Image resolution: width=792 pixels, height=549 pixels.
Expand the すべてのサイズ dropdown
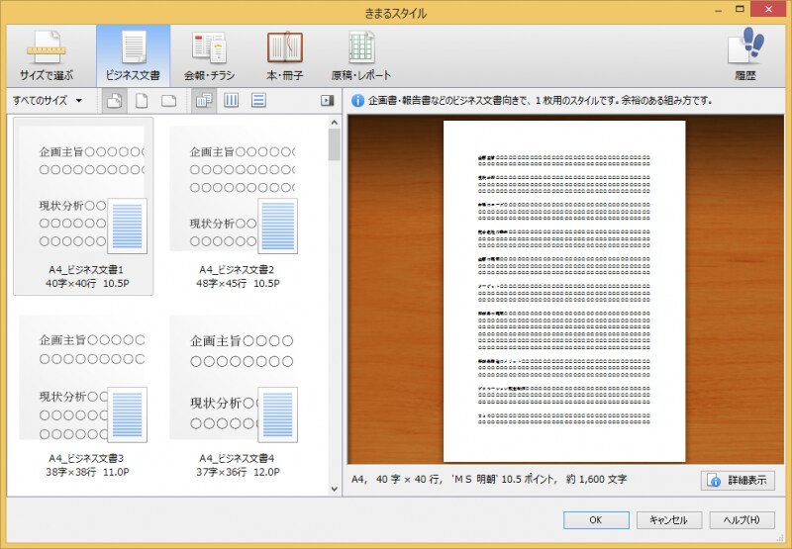point(48,101)
